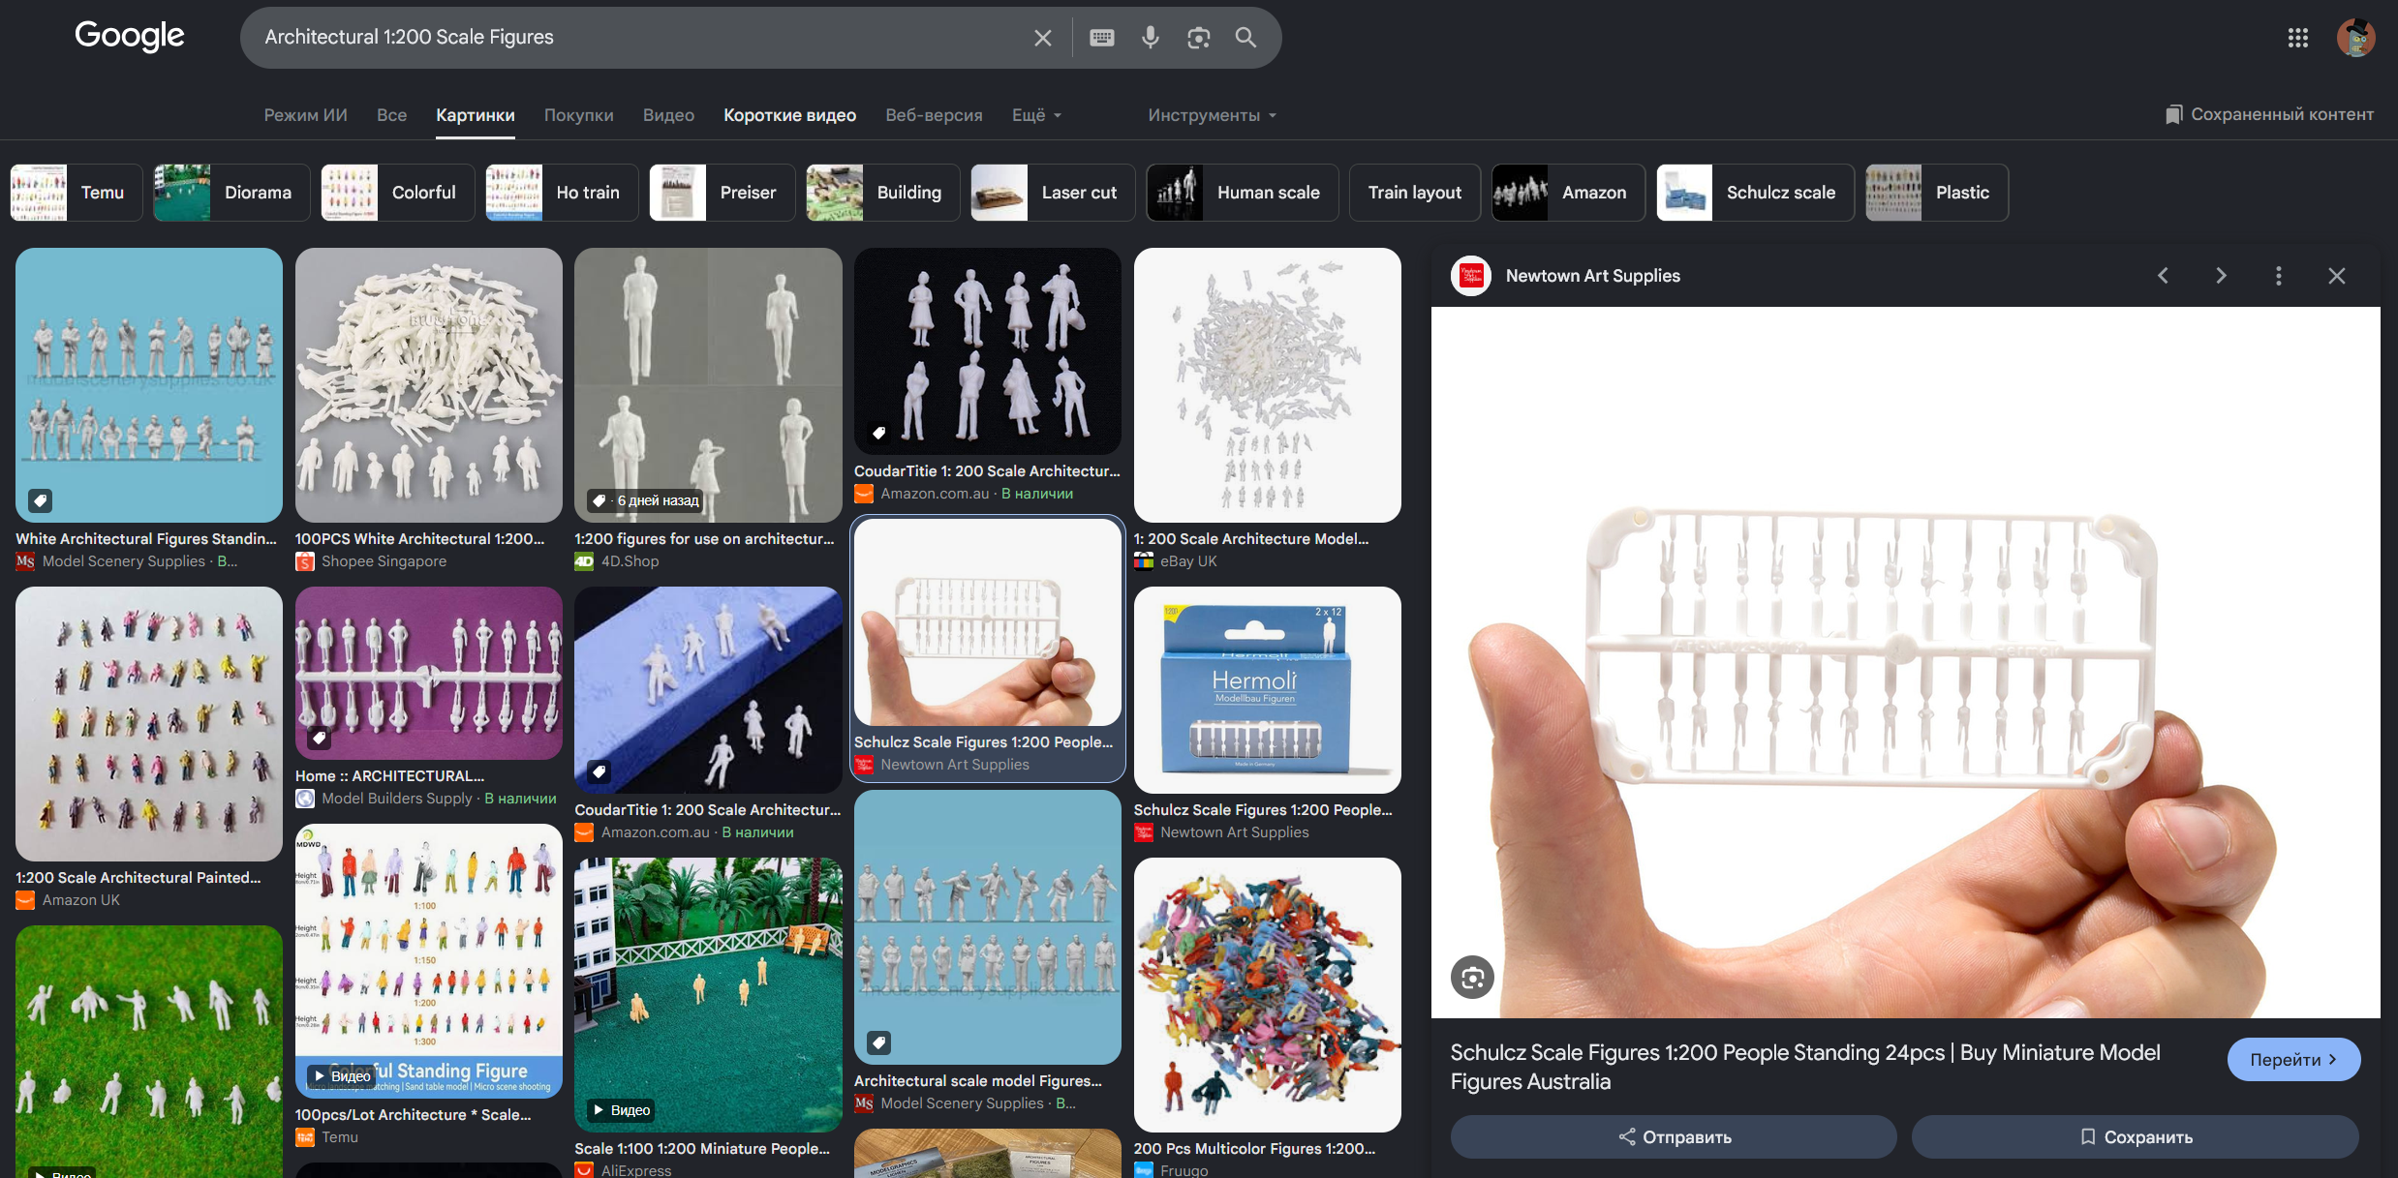Screen dimensions: 2398x1178
Task: Click inside the search query field
Action: tap(639, 38)
